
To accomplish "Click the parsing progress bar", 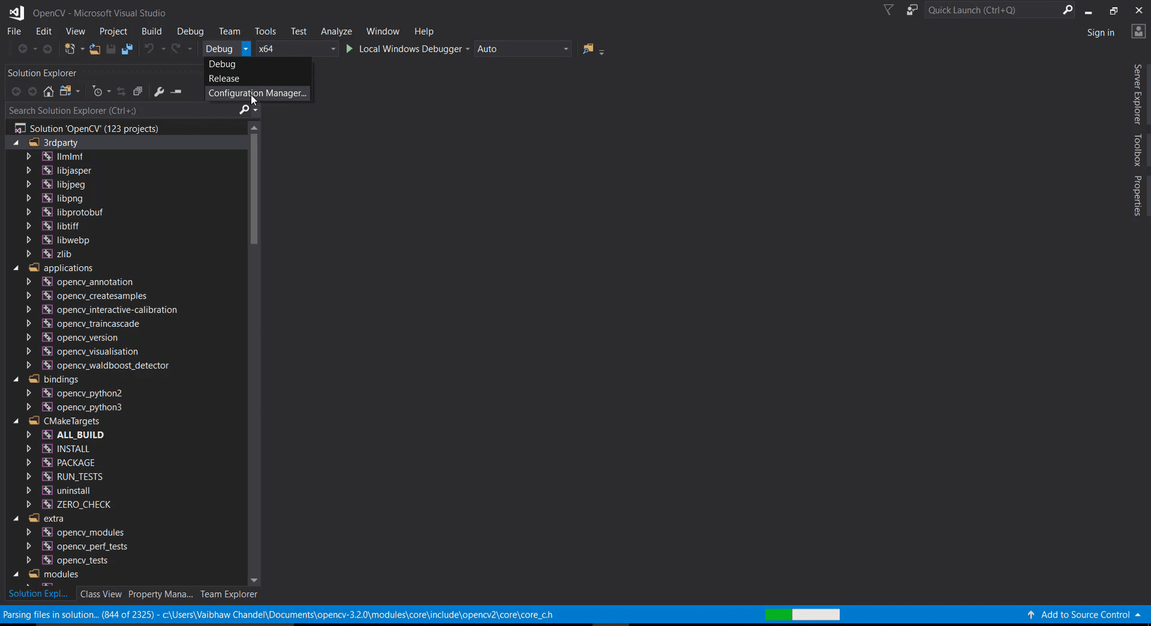I will [x=803, y=615].
